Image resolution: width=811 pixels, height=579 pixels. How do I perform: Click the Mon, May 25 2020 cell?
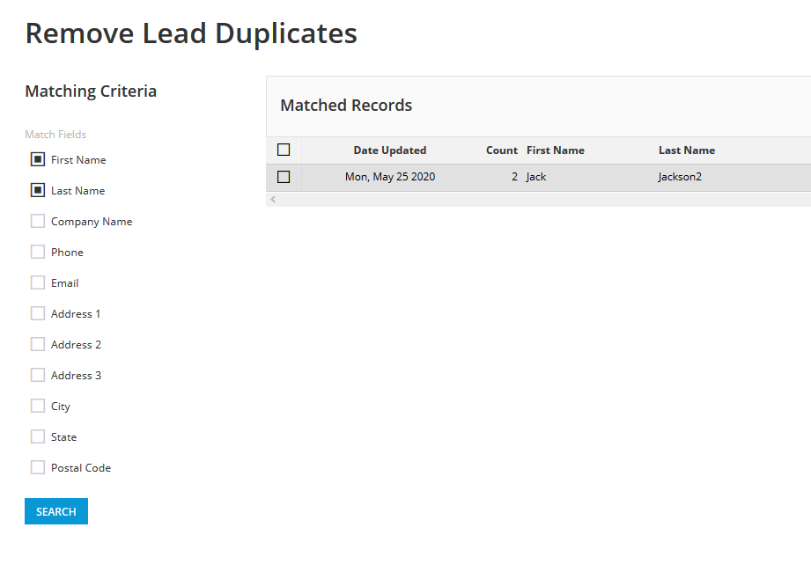click(390, 177)
